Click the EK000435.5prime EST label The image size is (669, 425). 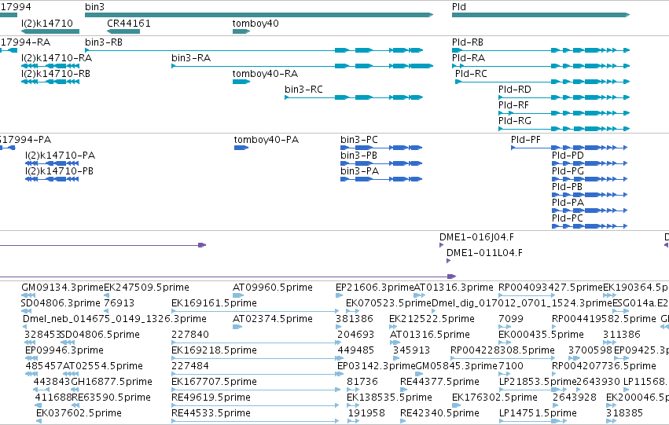point(541,335)
